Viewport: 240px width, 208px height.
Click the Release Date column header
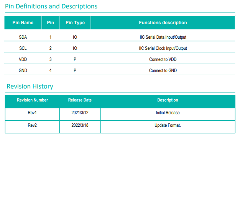pos(80,100)
